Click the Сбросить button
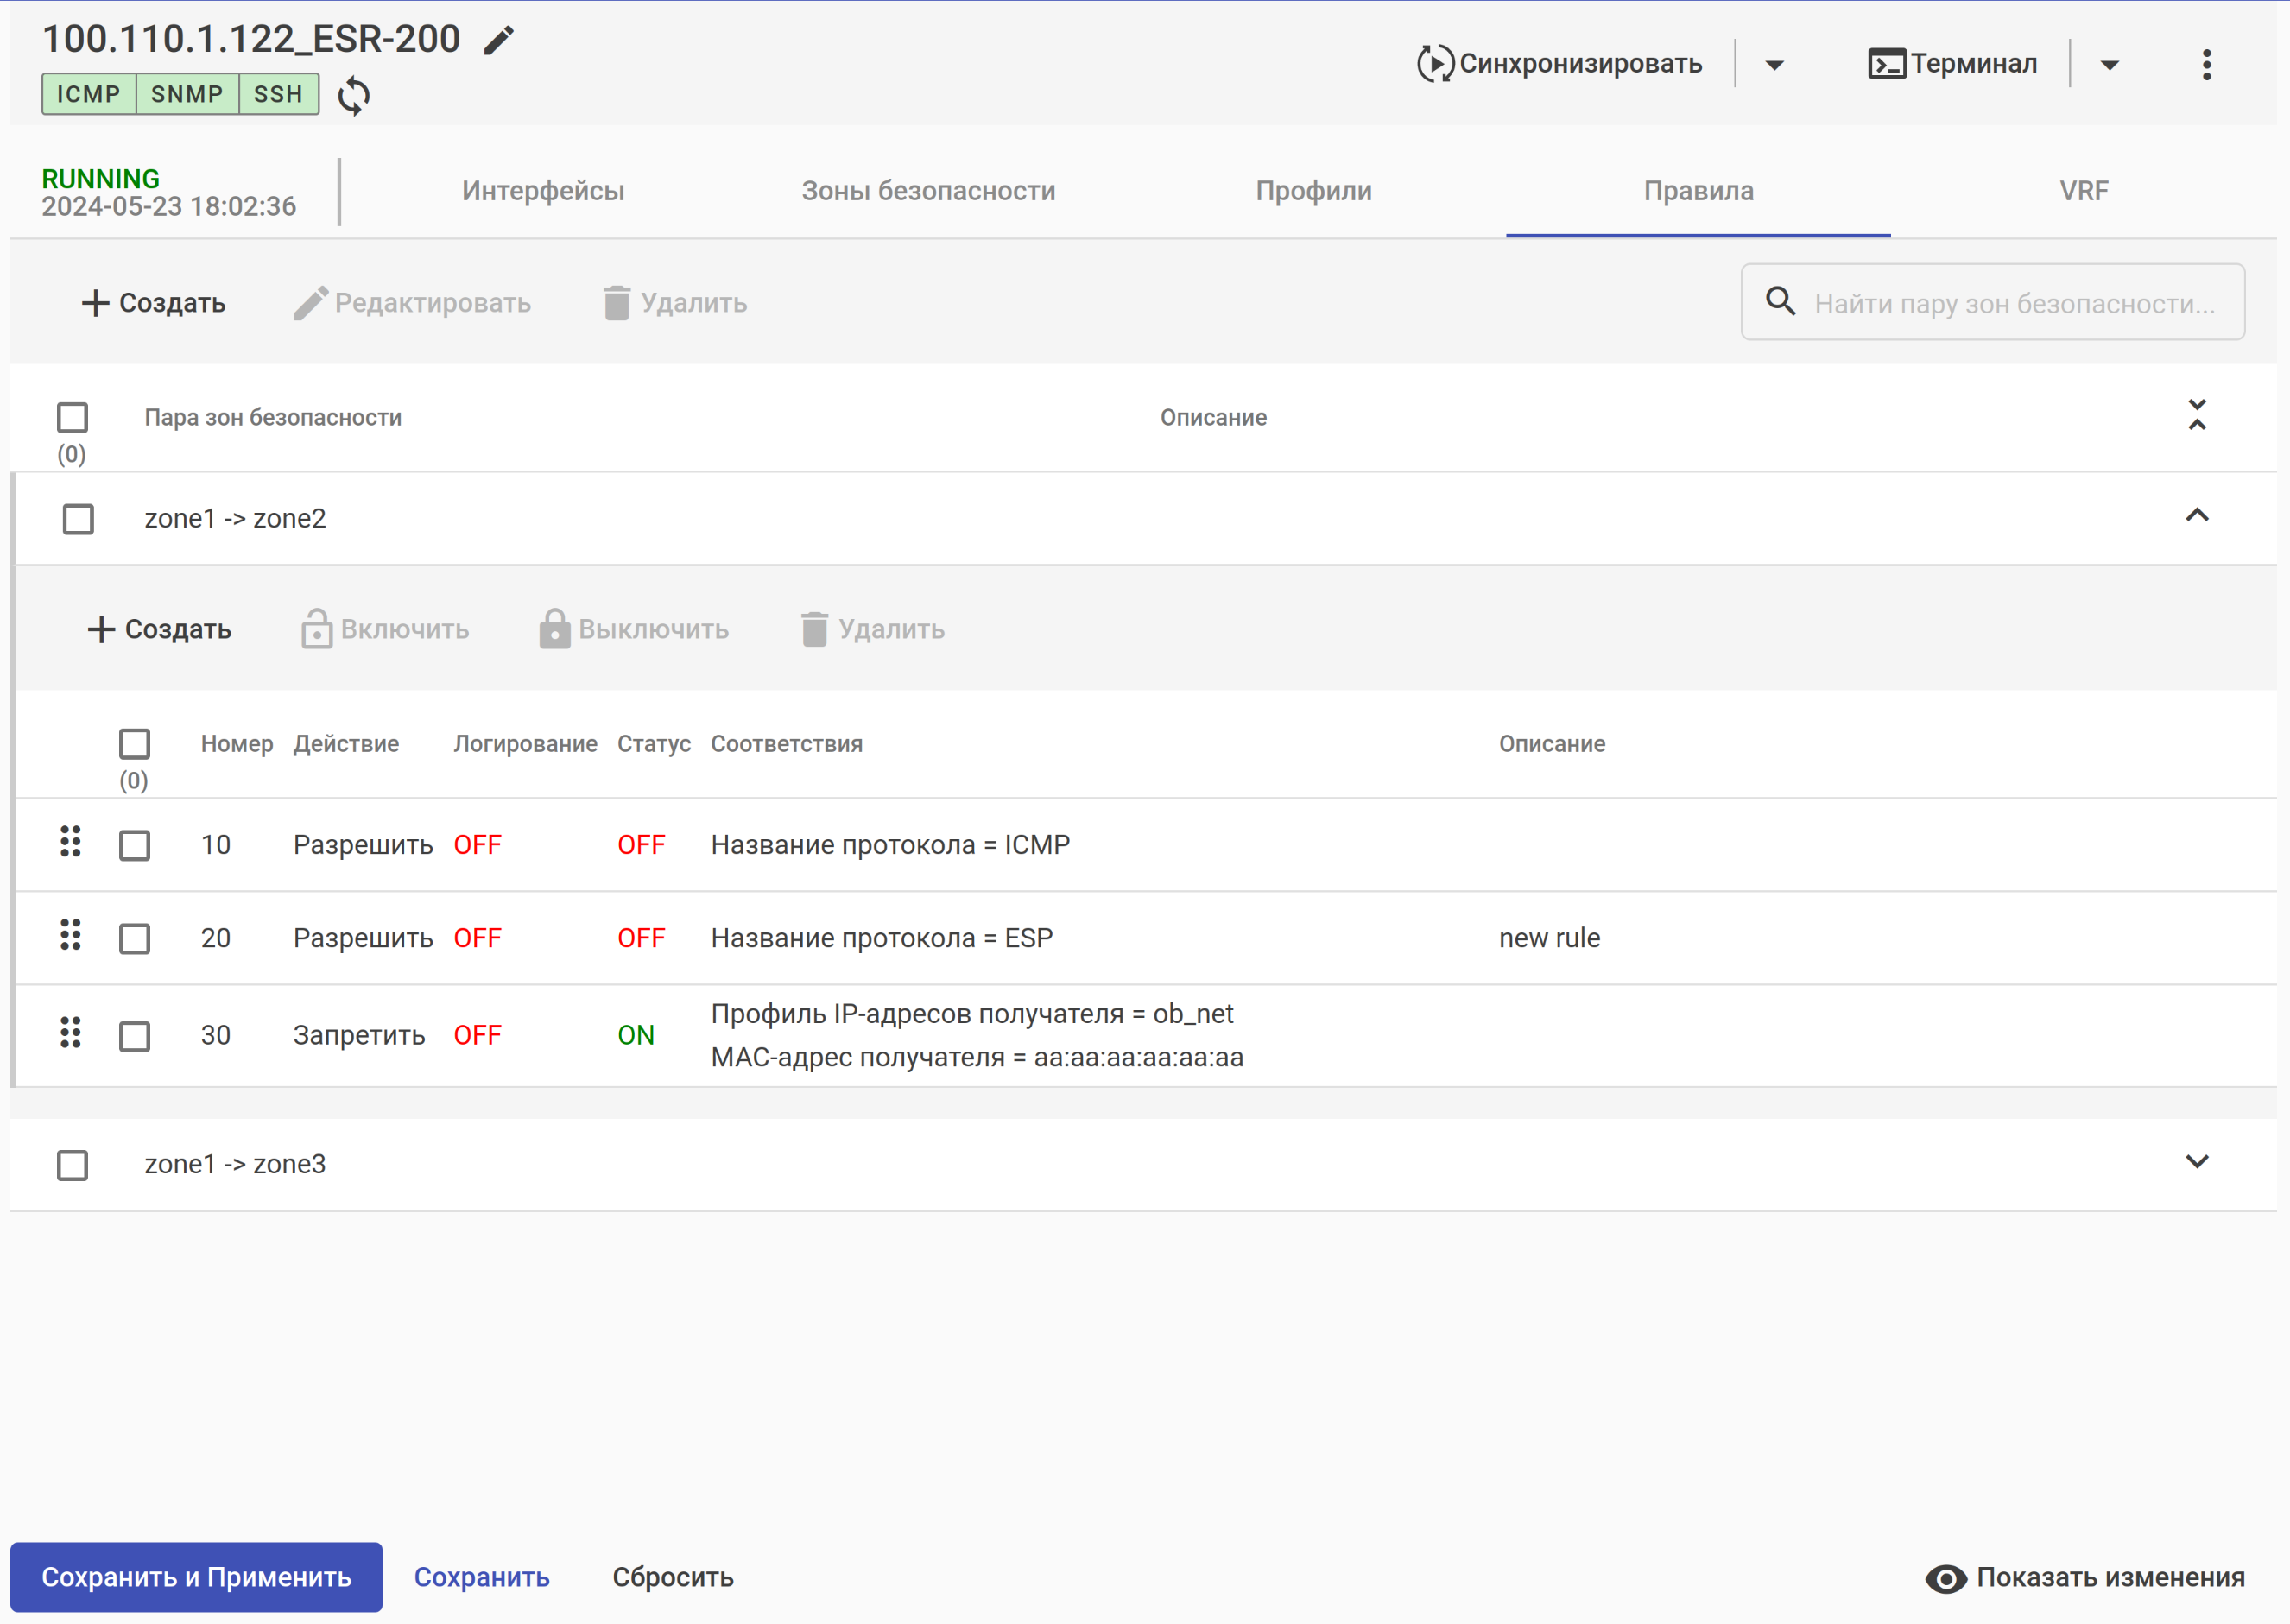The image size is (2290, 1624). click(673, 1577)
